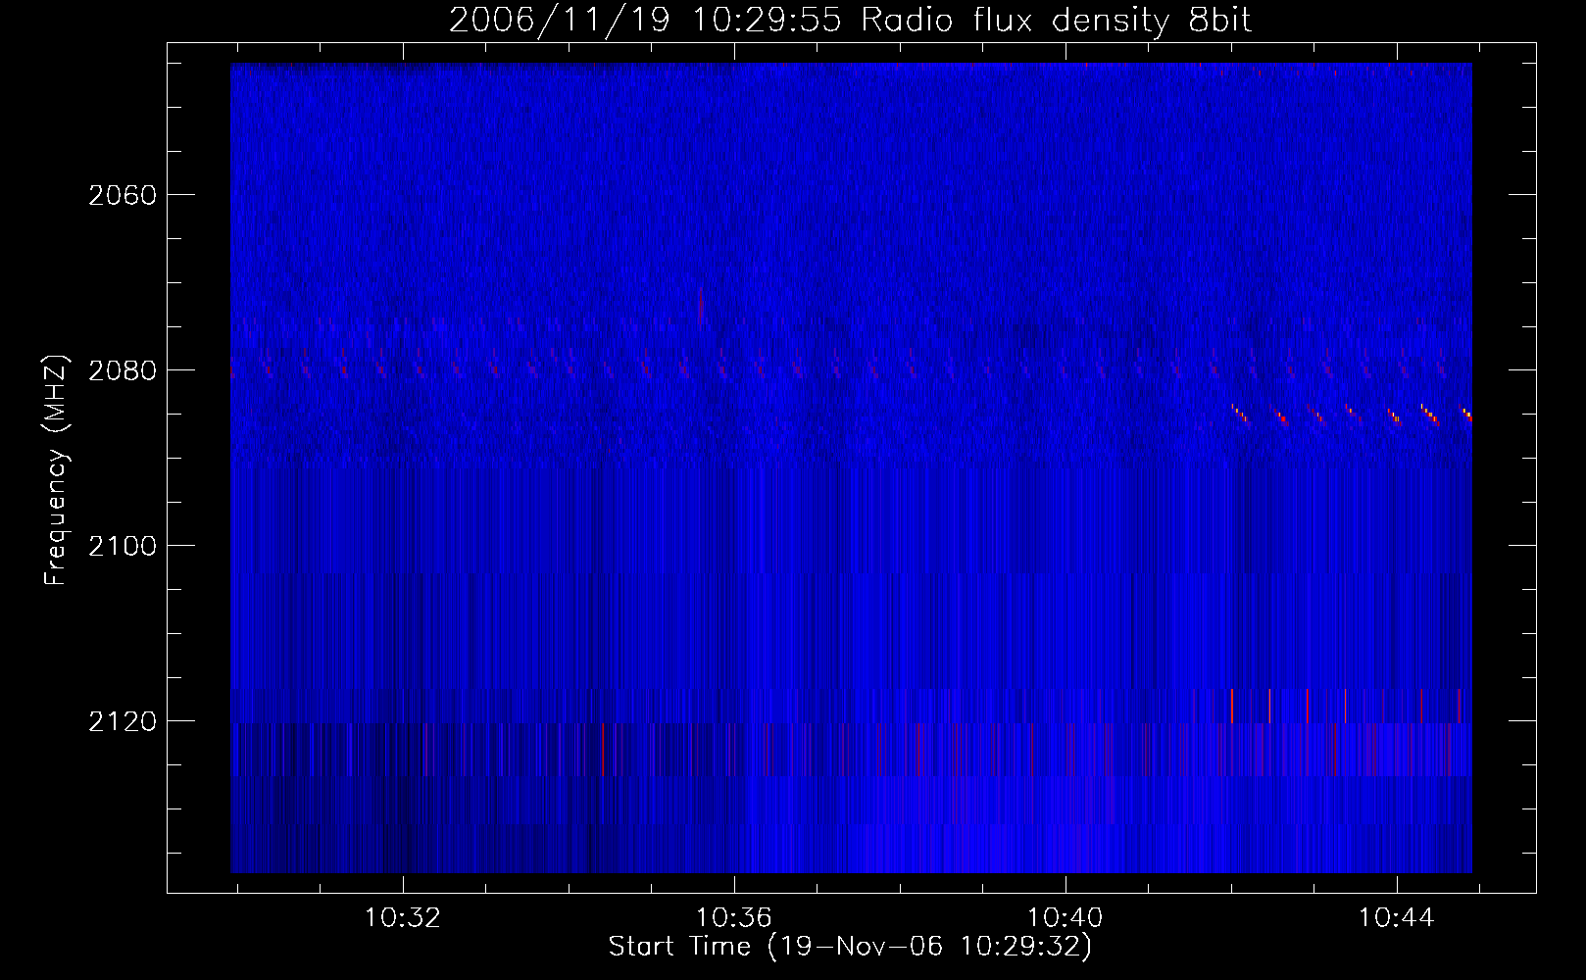Click the 10:40 time axis label
Screen dimensions: 1586x980
coord(1065,918)
